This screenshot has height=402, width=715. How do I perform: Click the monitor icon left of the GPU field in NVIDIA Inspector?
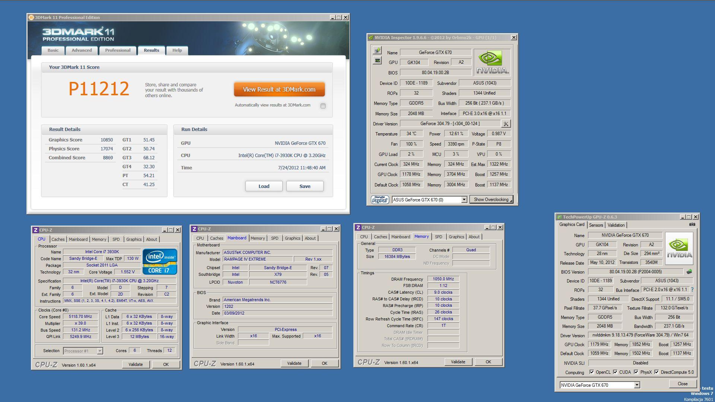(x=377, y=60)
